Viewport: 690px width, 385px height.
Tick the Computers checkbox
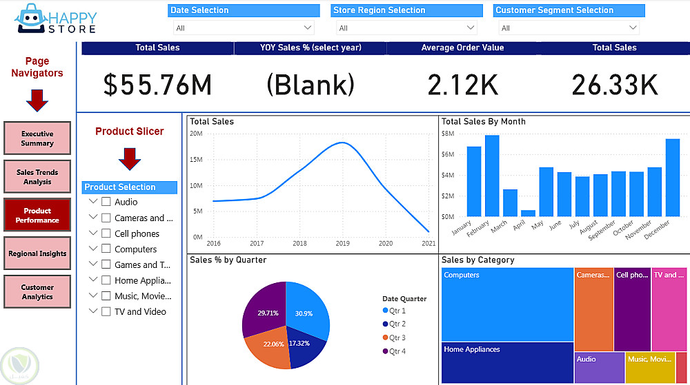pos(106,249)
